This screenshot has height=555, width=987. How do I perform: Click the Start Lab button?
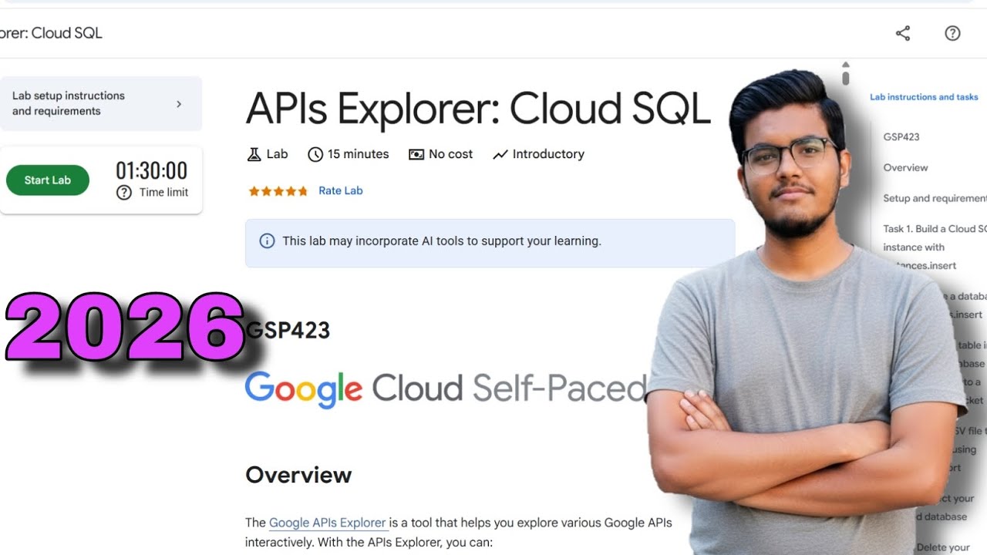point(48,180)
